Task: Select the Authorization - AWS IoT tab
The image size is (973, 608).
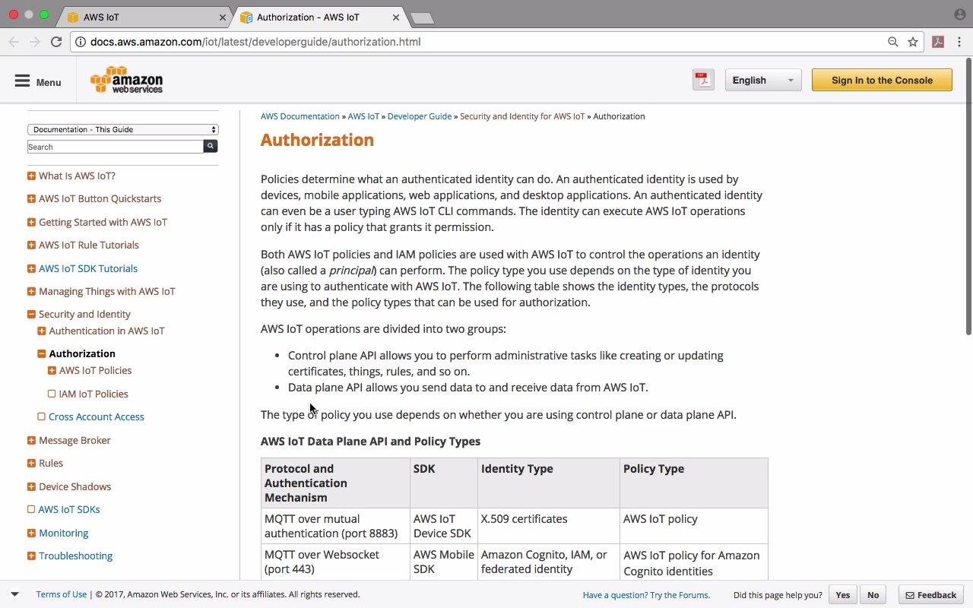Action: [319, 17]
